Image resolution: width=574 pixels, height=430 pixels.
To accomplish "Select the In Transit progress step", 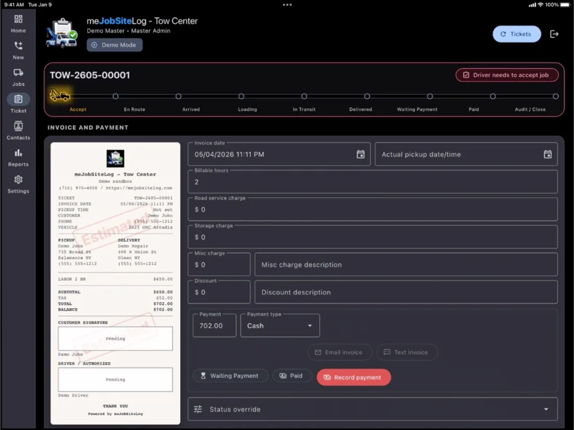I will coord(304,96).
